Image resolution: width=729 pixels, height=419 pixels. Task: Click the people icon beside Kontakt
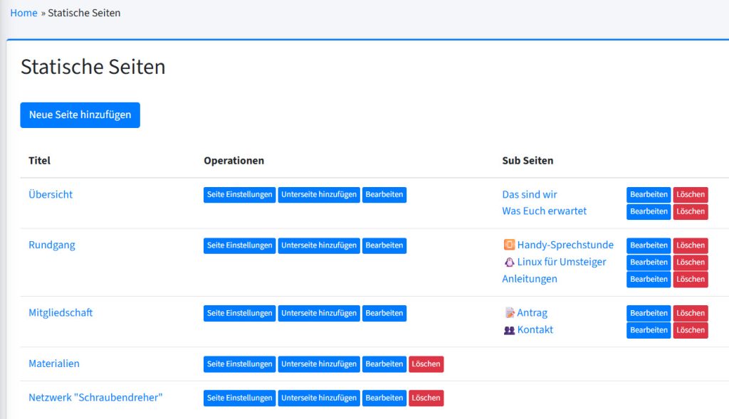pyautogui.click(x=509, y=330)
